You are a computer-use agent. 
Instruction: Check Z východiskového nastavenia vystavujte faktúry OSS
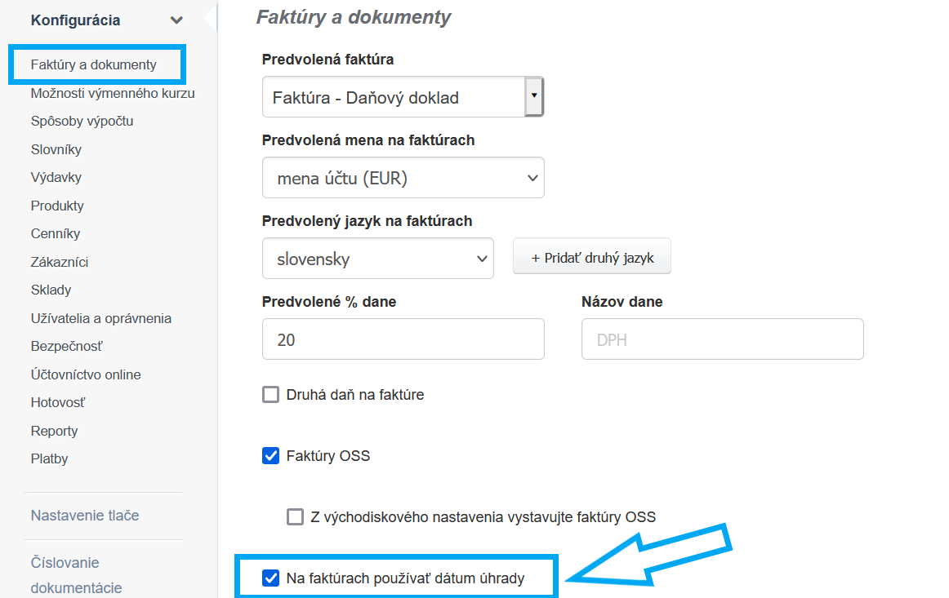pos(296,516)
